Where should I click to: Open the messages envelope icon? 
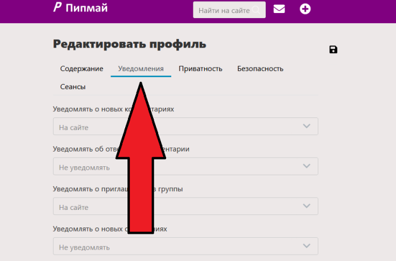click(x=279, y=9)
